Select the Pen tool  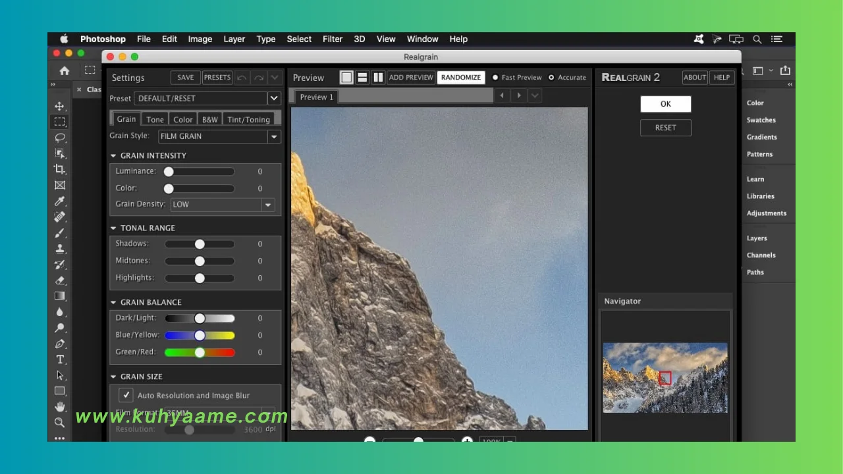(60, 344)
